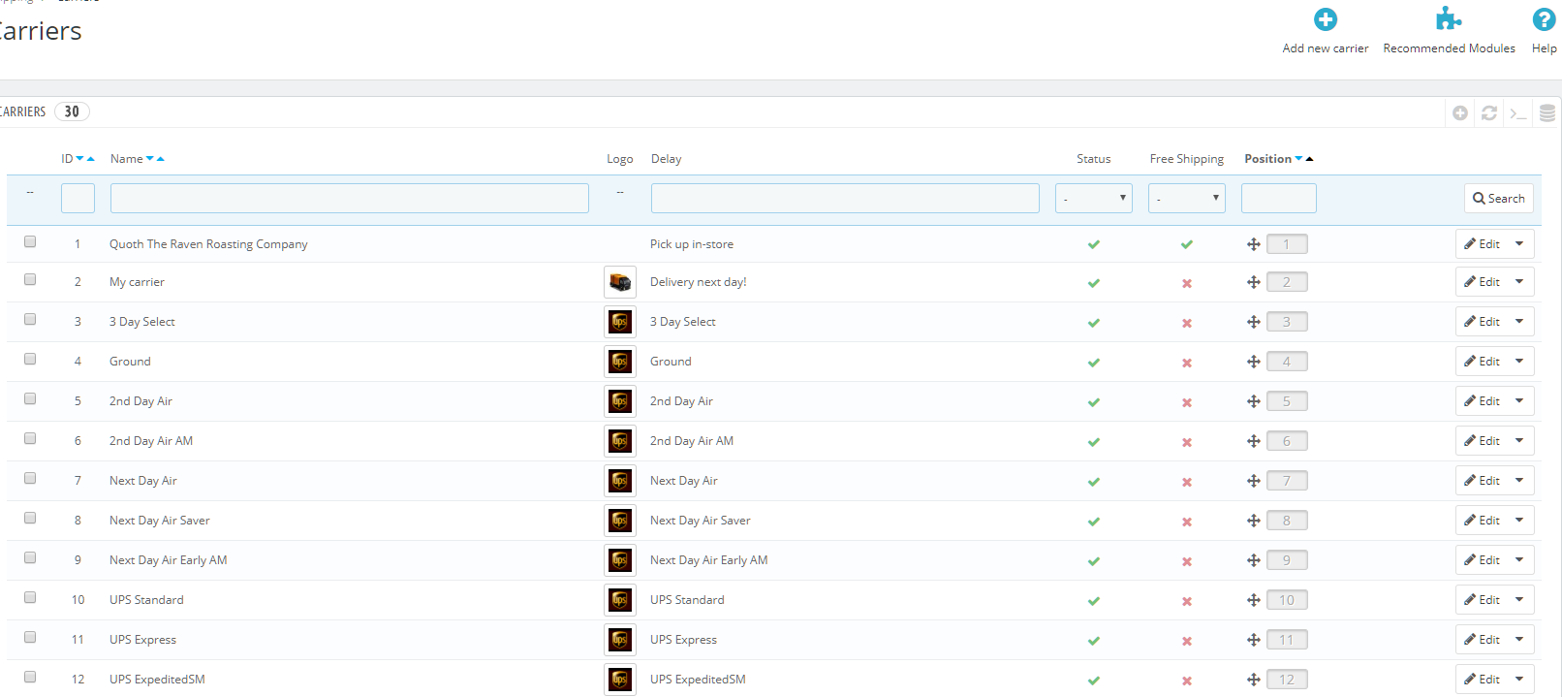The height and width of the screenshot is (697, 1562).
Task: Select the UPS ExpeditedSM row checkbox
Action: tap(30, 677)
